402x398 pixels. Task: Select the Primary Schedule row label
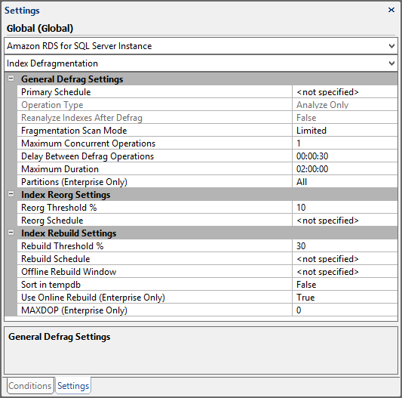click(56, 92)
